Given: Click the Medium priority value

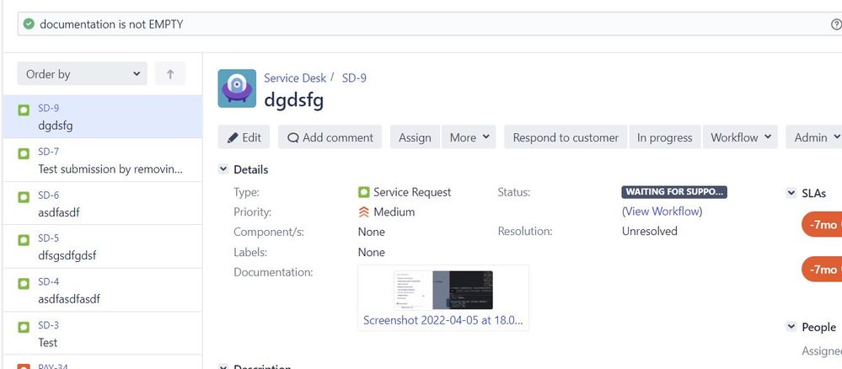Looking at the screenshot, I should coord(394,212).
